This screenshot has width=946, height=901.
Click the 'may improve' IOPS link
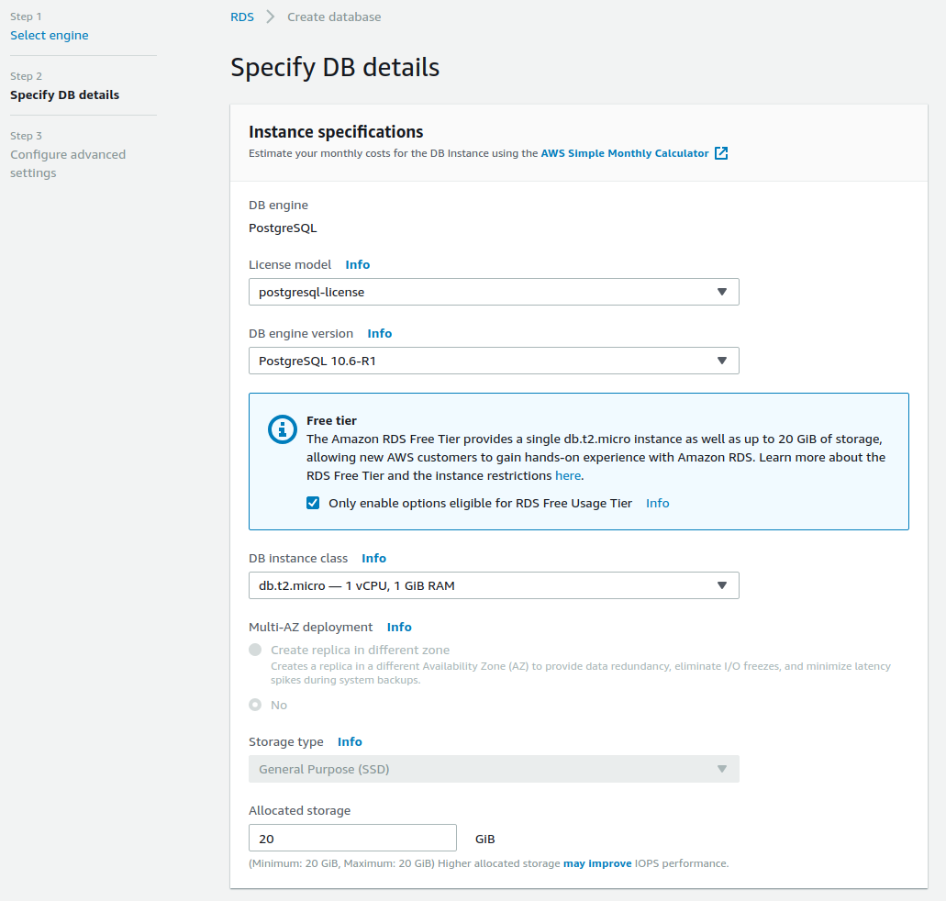[597, 863]
